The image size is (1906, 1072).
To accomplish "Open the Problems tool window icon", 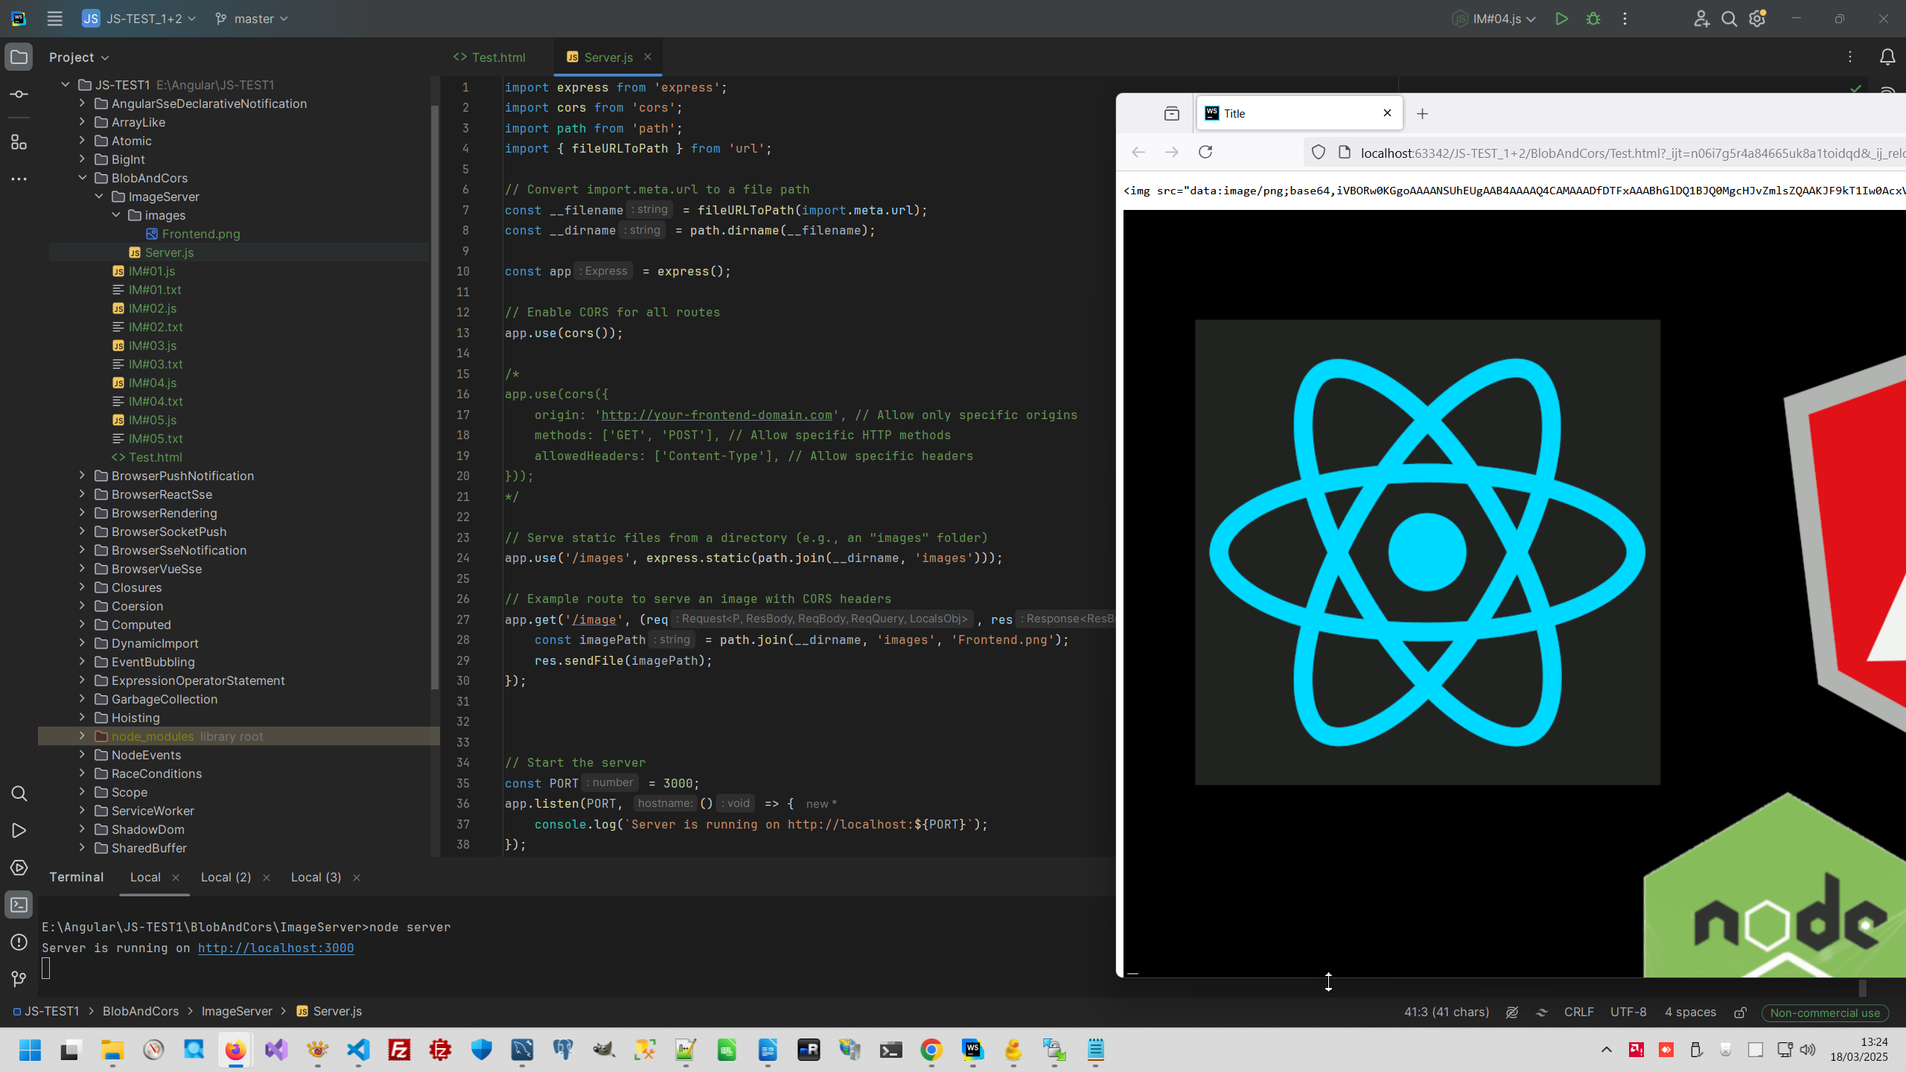I will click(19, 942).
